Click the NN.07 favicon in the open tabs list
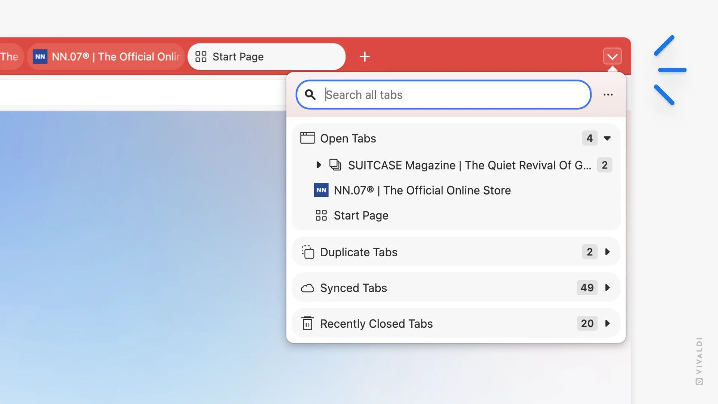Image resolution: width=718 pixels, height=404 pixels. (321, 190)
